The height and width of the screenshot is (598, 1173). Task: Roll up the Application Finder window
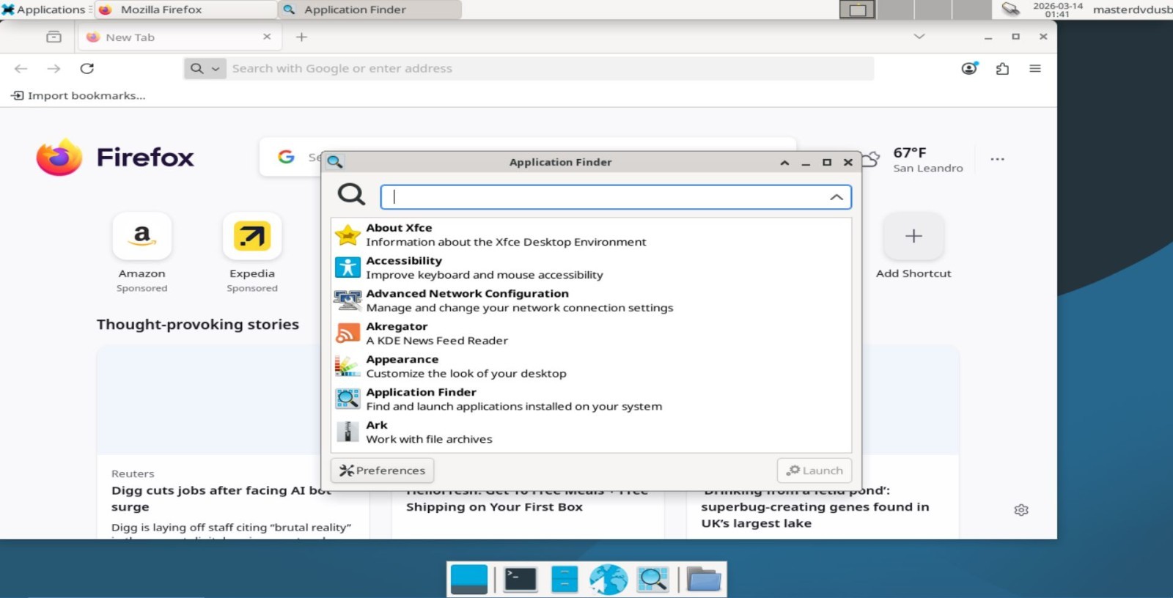tap(784, 162)
